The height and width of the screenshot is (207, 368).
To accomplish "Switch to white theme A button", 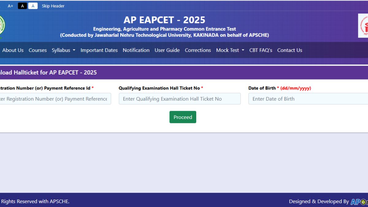I will coord(33,6).
